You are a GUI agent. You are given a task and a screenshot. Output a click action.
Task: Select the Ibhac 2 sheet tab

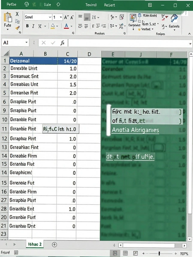[x=35, y=244]
